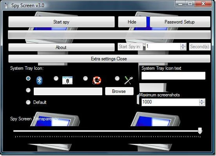Click Browse to choose an icon file
The height and width of the screenshot is (156, 216).
point(119,91)
